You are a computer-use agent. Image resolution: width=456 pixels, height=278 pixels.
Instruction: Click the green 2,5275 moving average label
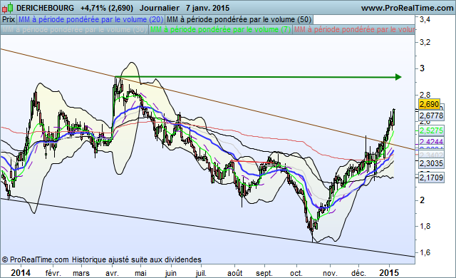coord(431,130)
